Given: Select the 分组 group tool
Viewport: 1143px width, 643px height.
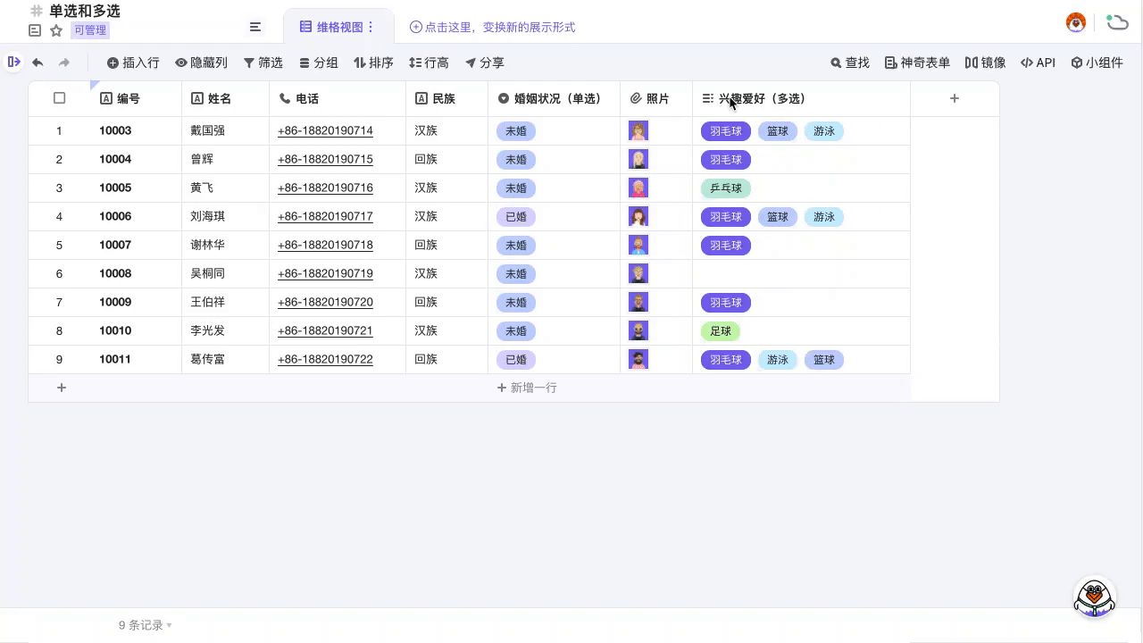Looking at the screenshot, I should [318, 63].
